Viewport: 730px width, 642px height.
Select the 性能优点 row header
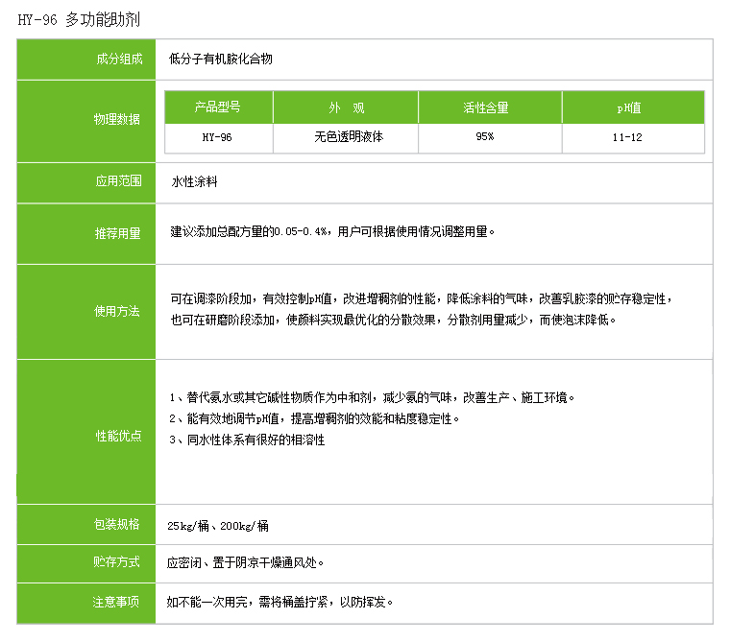coord(117,436)
